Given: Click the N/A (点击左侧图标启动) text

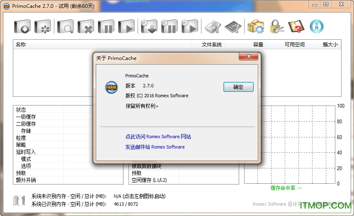Looking at the screenshot, I should (140, 196).
